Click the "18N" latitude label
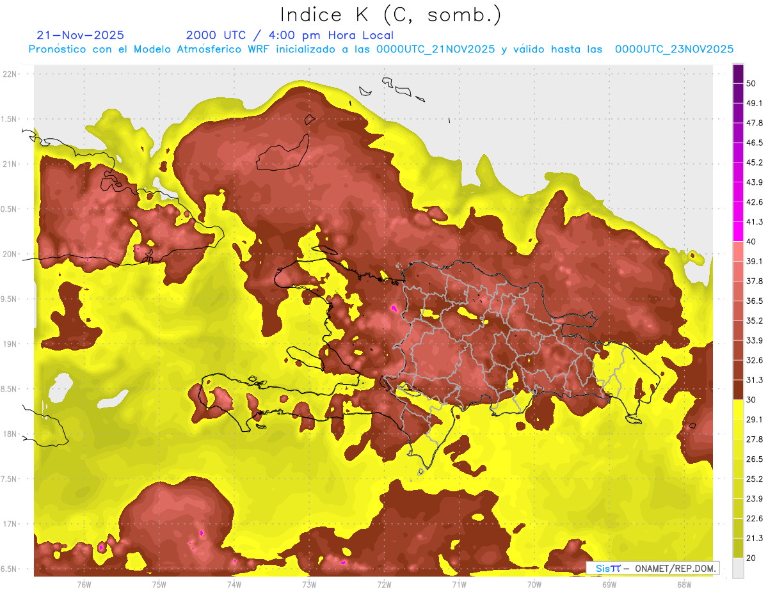The height and width of the screenshot is (593, 768). (x=10, y=434)
